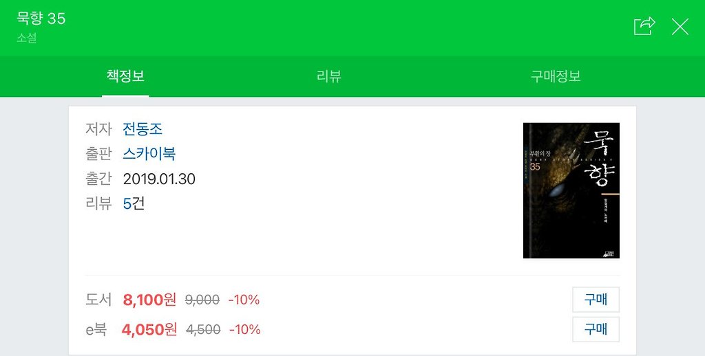Click the struck-through 4,500 original price
This screenshot has height=356, width=705.
(x=203, y=330)
